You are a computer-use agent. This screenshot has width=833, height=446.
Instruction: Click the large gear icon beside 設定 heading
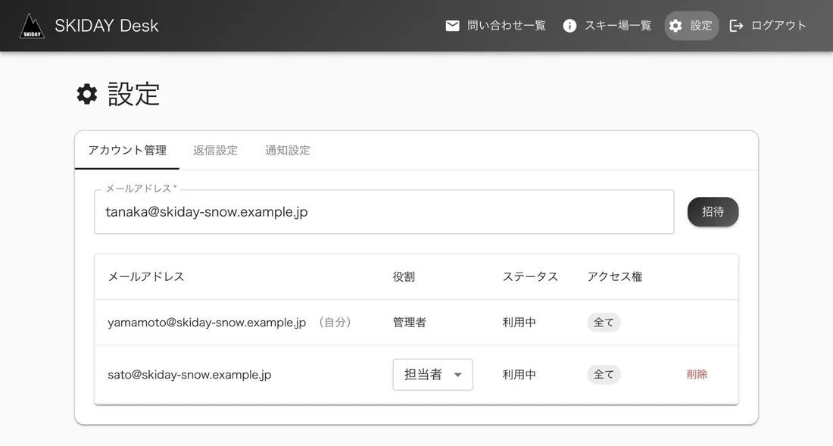[x=87, y=94]
